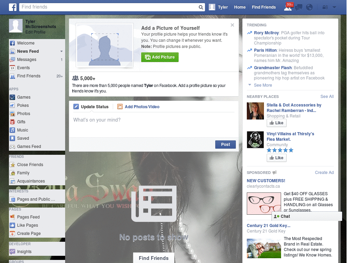Viewport: 351px width, 263px height.
Task: Click the Create Page plus icon
Action: [12, 234]
